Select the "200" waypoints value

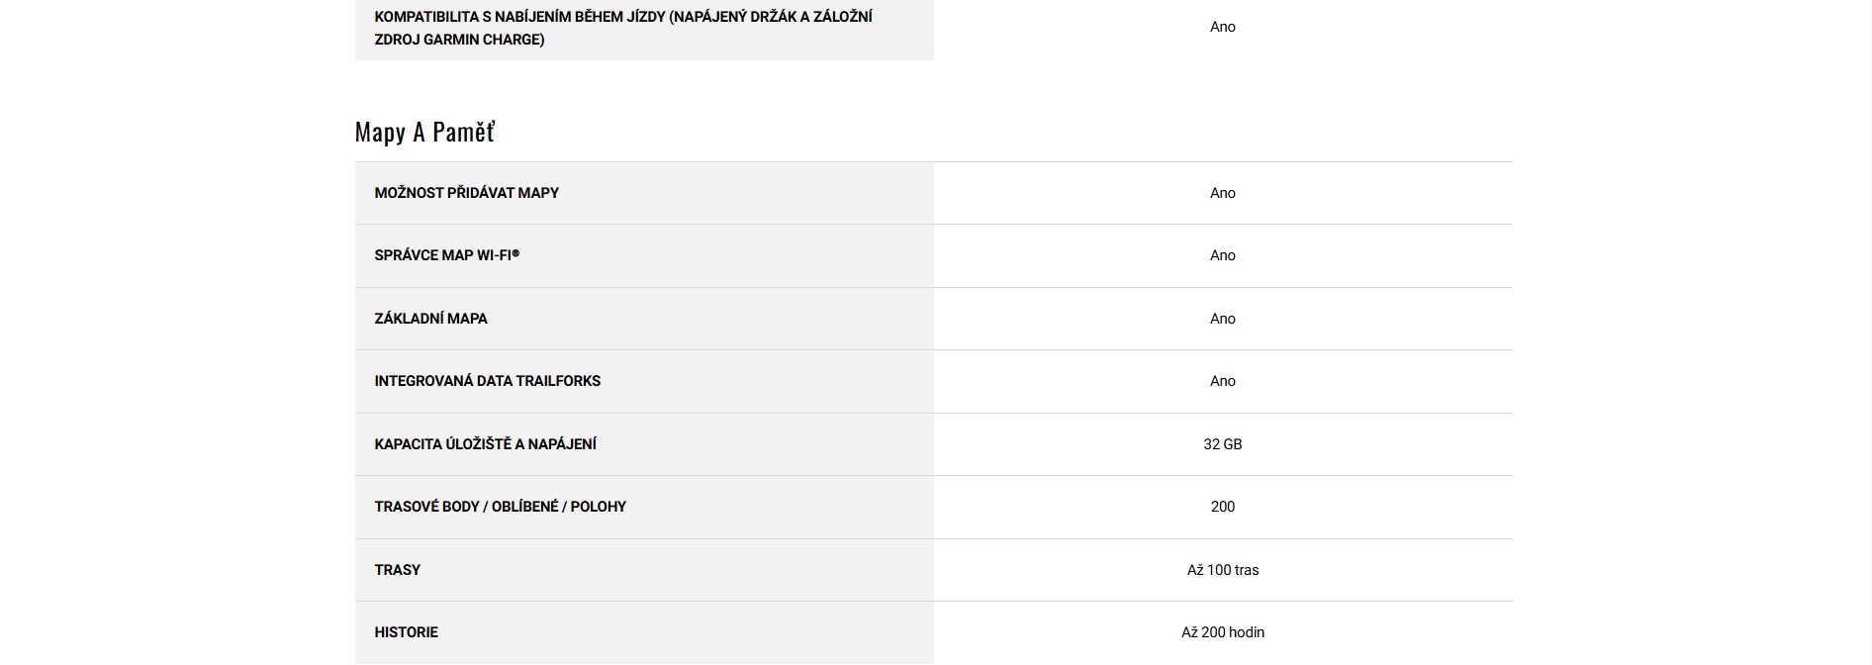pyautogui.click(x=1222, y=507)
